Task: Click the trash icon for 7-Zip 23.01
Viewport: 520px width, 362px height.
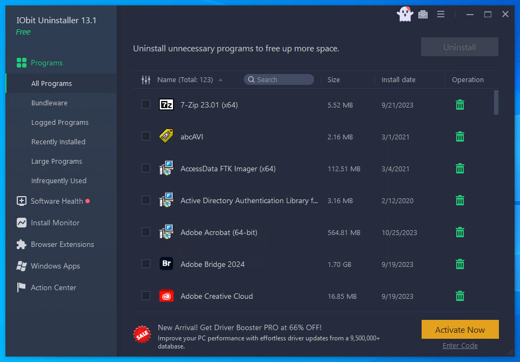Action: point(460,105)
